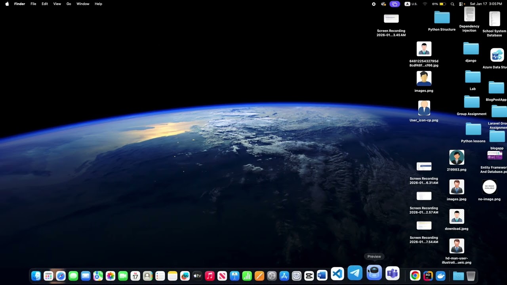Select the Dependency Injection document
Screen dimensions: 507x285
(x=469, y=20)
